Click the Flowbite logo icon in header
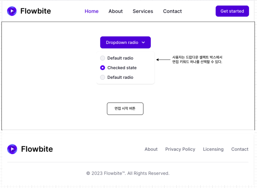 point(12,11)
